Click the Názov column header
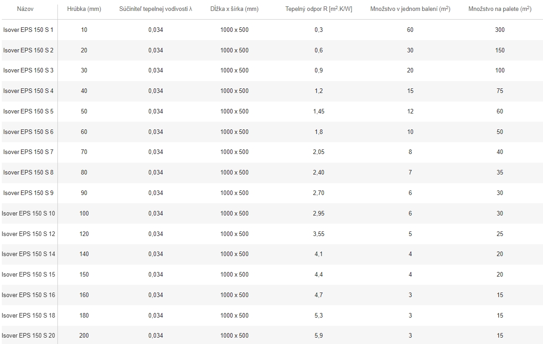The height and width of the screenshot is (344, 543). tap(25, 9)
